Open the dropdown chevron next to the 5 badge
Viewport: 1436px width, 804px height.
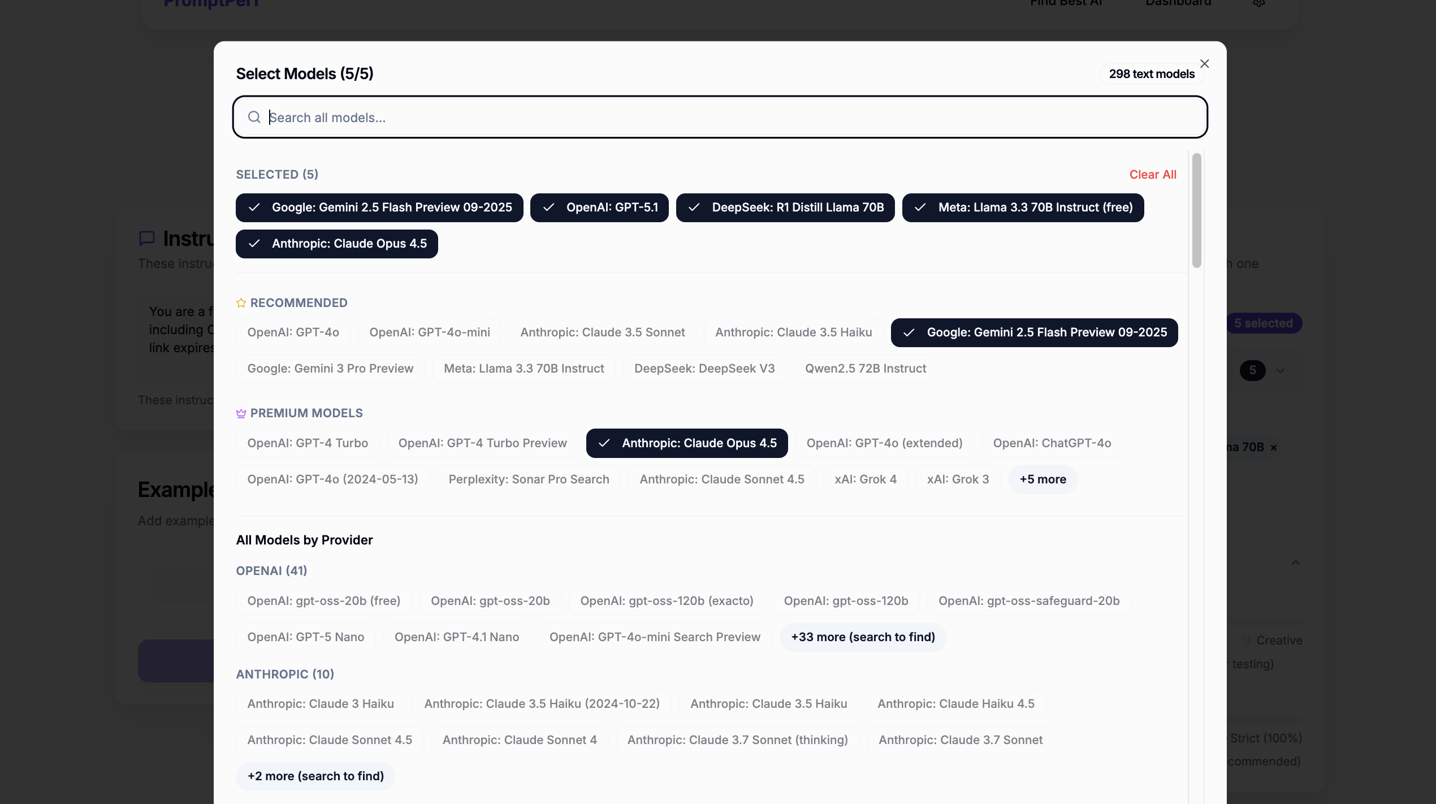coord(1281,370)
